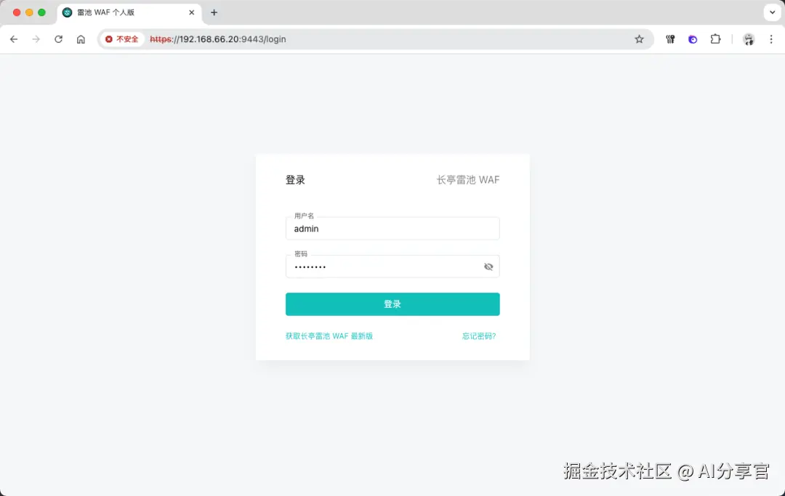
Task: Click the 忘记密码? link
Action: point(478,336)
